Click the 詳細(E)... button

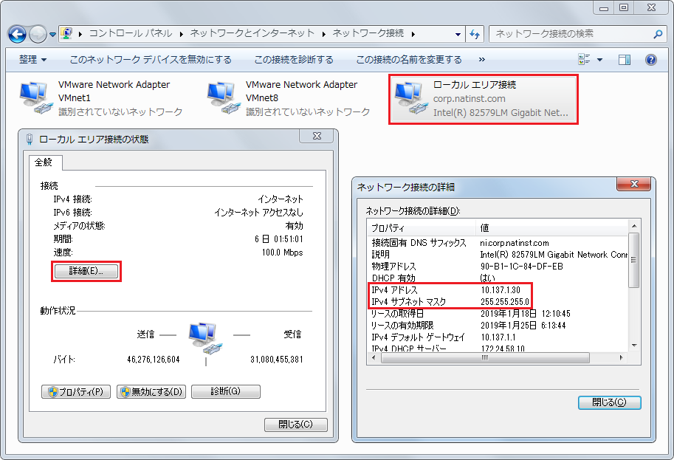pos(86,271)
